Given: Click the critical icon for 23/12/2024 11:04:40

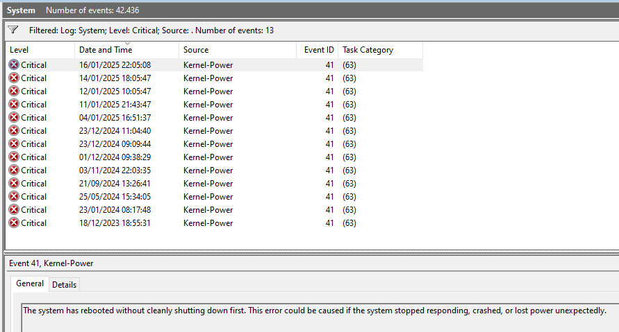Looking at the screenshot, I should pos(14,130).
